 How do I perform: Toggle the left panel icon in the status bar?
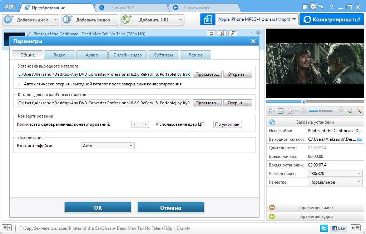(x=7, y=228)
